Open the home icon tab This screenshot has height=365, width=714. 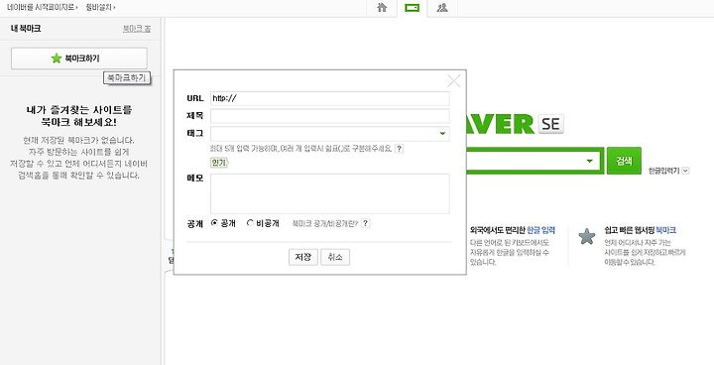pos(382,8)
